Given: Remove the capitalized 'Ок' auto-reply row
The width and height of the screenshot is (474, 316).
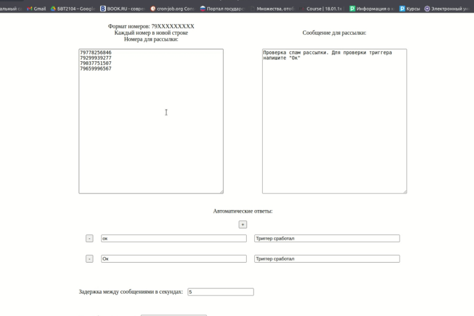Looking at the screenshot, I should click(x=89, y=259).
